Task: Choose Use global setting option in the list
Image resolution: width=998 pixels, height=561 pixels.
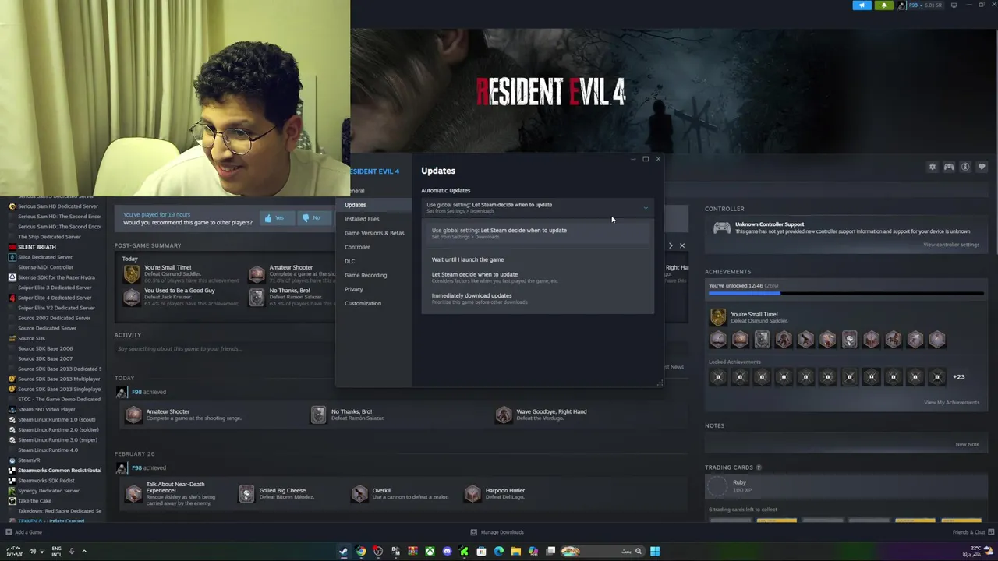Action: point(537,232)
